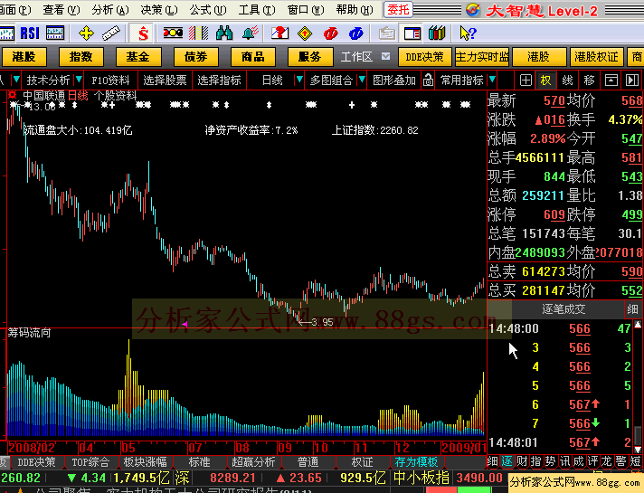The width and height of the screenshot is (644, 493).
Task: Select the 龙 tab in quote panel
Action: pos(607,461)
